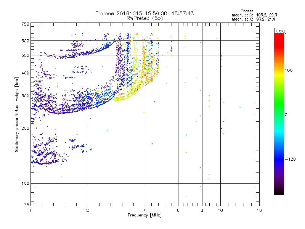The height and width of the screenshot is (229, 305).
Task: Click the x-axis tick label '6'
Action: coord(178,210)
